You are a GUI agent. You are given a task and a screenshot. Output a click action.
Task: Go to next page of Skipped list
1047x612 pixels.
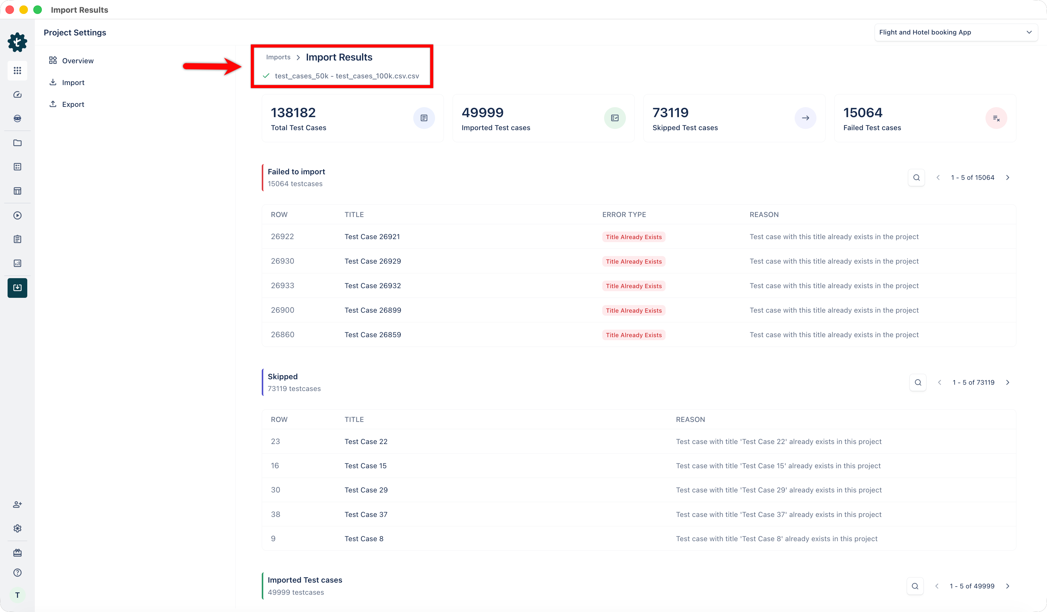tap(1008, 382)
